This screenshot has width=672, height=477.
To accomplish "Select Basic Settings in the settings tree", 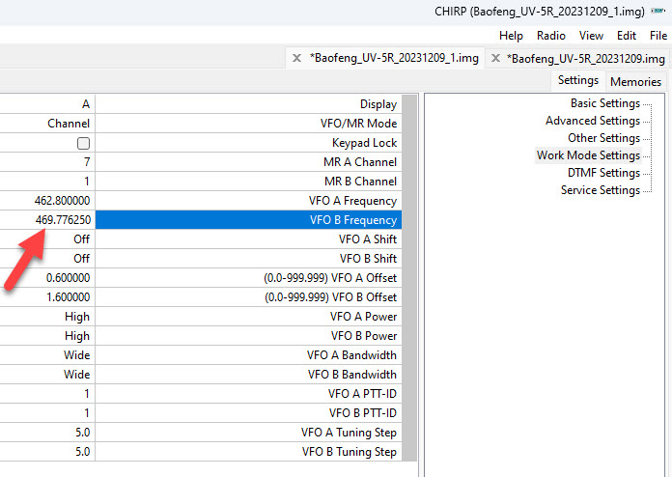I will pos(604,103).
